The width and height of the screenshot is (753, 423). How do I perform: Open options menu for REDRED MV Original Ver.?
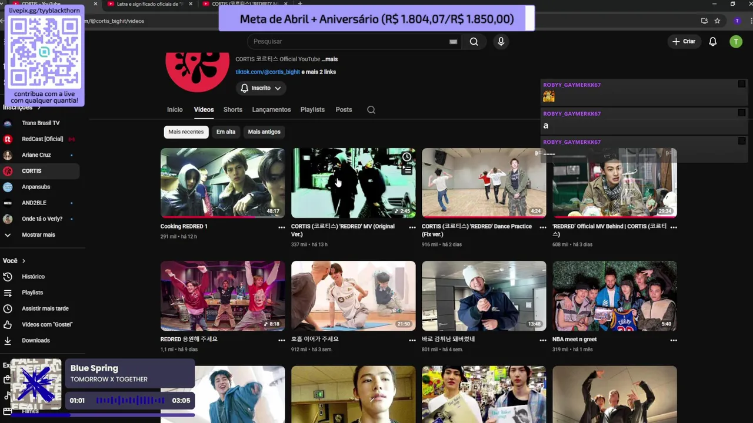(x=412, y=227)
